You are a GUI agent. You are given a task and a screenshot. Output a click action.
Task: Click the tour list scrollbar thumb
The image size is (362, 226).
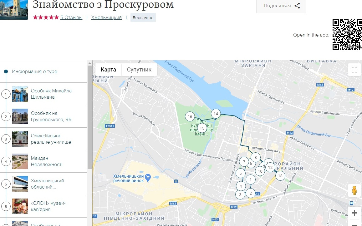pyautogui.click(x=89, y=117)
